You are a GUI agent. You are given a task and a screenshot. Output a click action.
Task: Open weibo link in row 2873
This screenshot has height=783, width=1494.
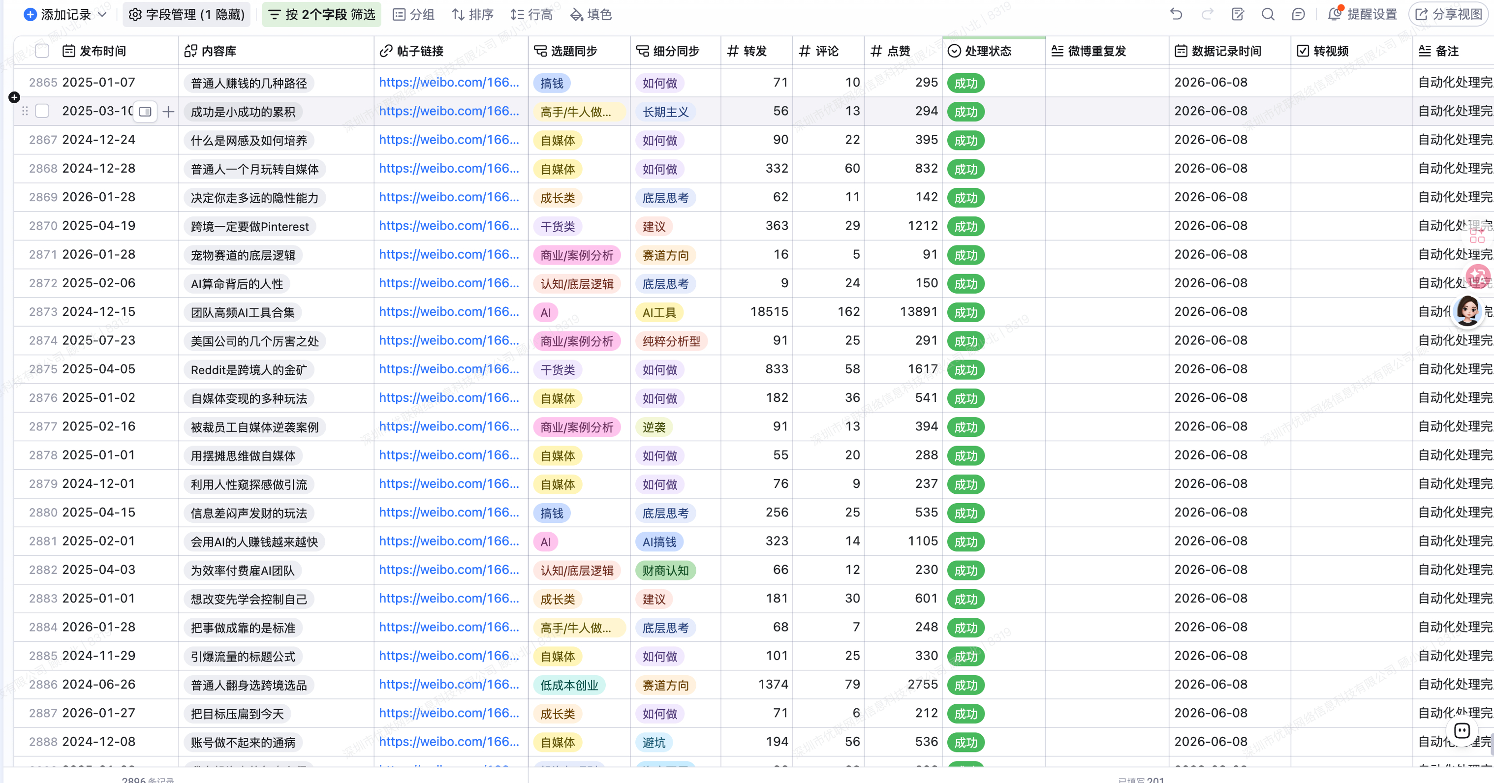pyautogui.click(x=449, y=312)
